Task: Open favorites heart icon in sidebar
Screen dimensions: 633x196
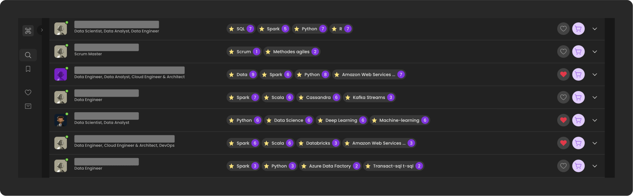Action: (28, 92)
